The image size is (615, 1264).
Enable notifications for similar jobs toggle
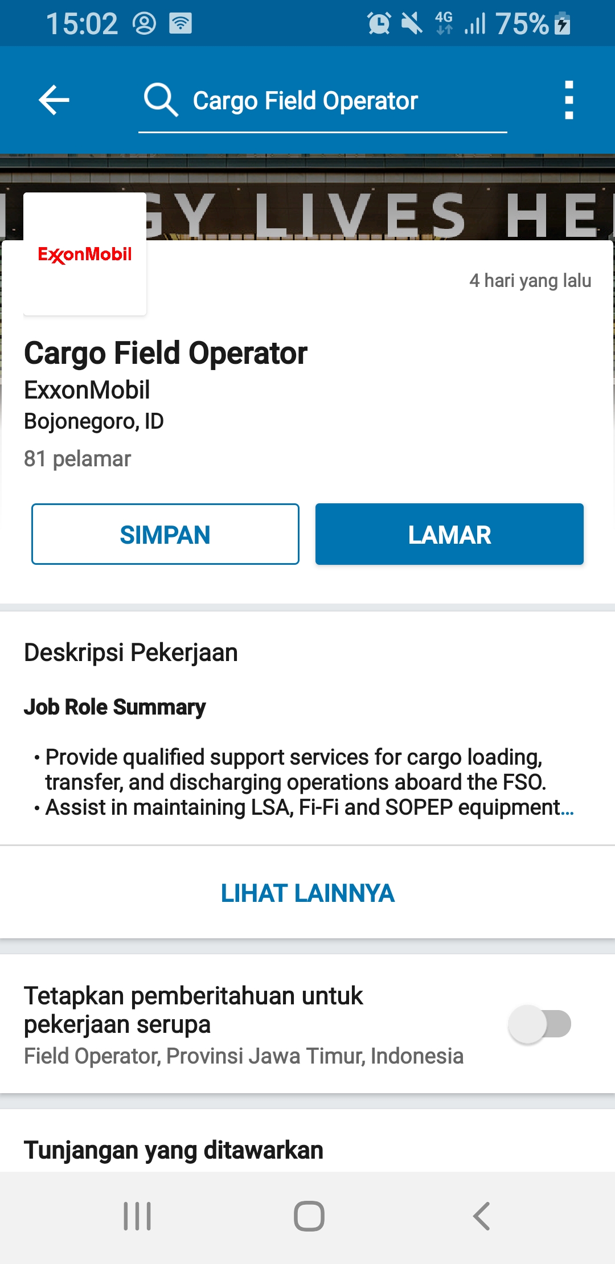tap(539, 1024)
